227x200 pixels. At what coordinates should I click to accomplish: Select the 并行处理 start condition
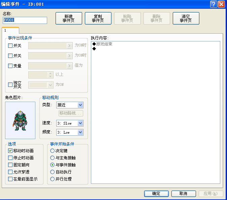point(52,179)
